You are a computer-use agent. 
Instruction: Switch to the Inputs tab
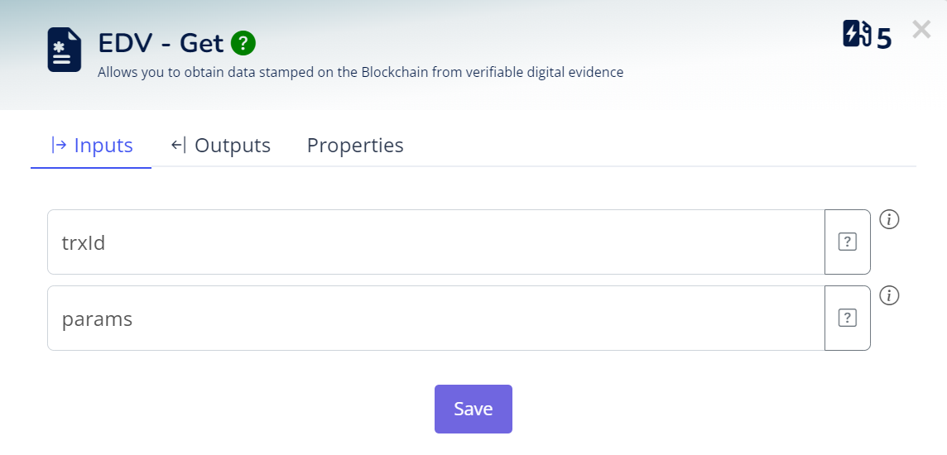coord(91,146)
